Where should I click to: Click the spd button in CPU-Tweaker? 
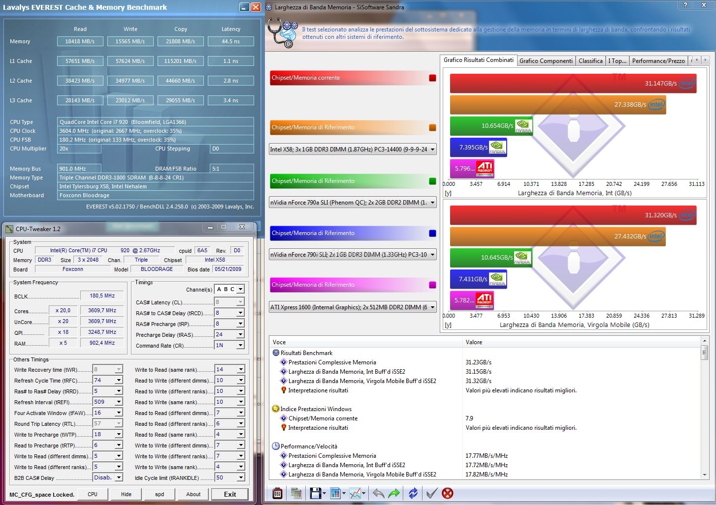160,494
